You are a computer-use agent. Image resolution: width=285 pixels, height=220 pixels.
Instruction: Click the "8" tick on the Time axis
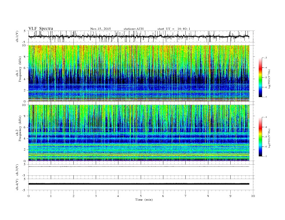208,196
